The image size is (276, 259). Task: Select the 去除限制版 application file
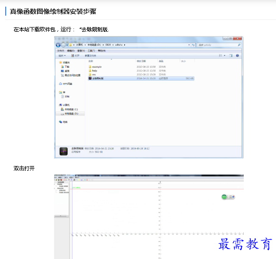tap(141, 78)
